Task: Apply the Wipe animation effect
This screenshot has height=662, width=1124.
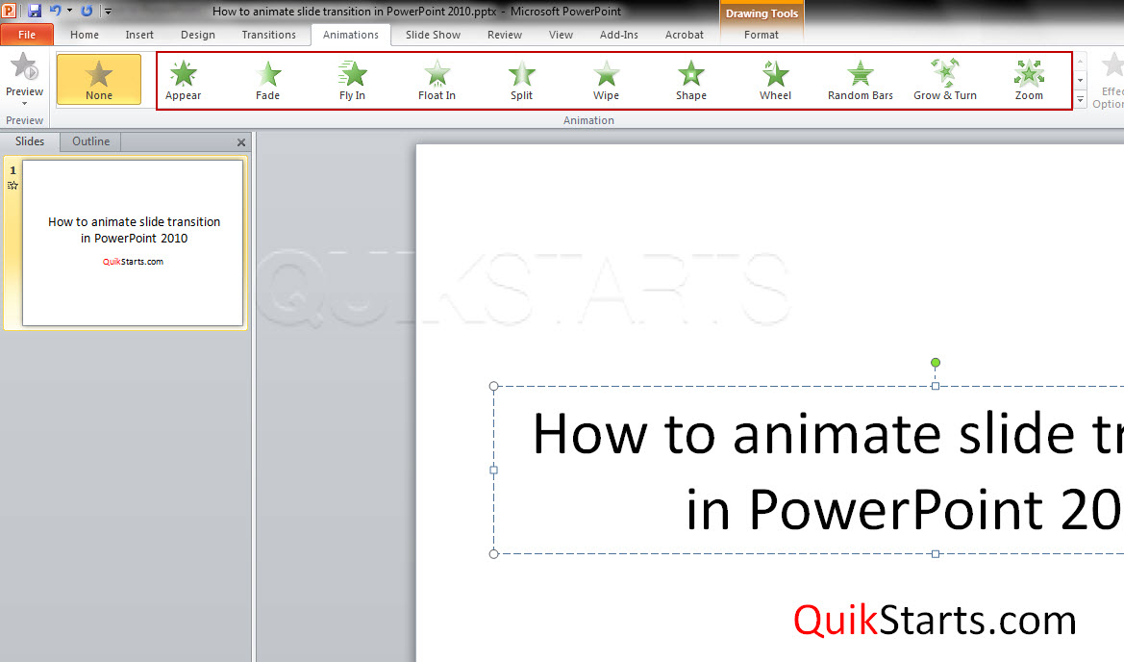Action: pos(606,80)
